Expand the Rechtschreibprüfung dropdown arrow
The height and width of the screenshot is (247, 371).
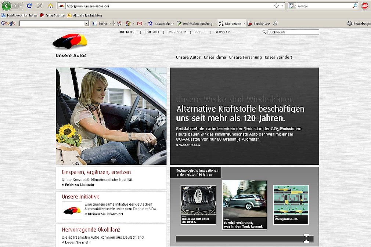click(x=216, y=23)
